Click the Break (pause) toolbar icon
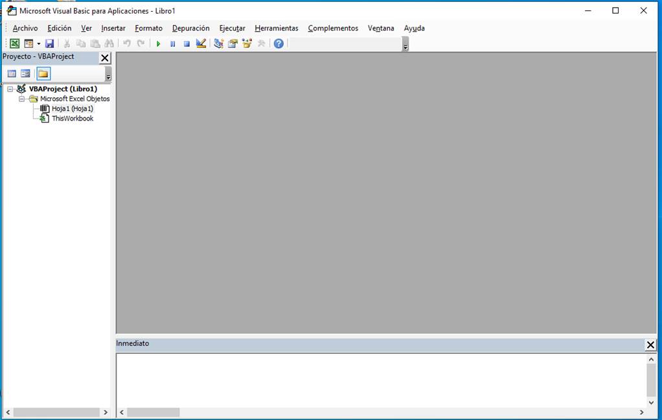 pos(173,43)
